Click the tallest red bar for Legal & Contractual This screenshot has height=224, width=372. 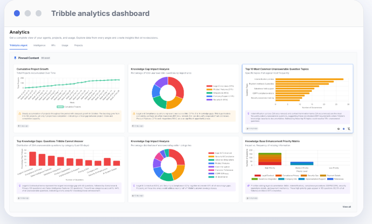(32, 159)
